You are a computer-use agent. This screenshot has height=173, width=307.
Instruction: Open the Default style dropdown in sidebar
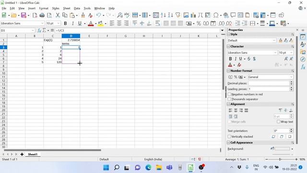tap(274, 40)
